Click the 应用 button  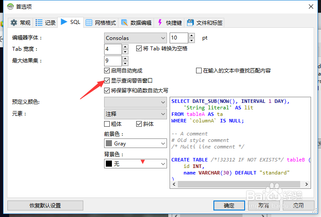pyautogui.click(x=298, y=205)
